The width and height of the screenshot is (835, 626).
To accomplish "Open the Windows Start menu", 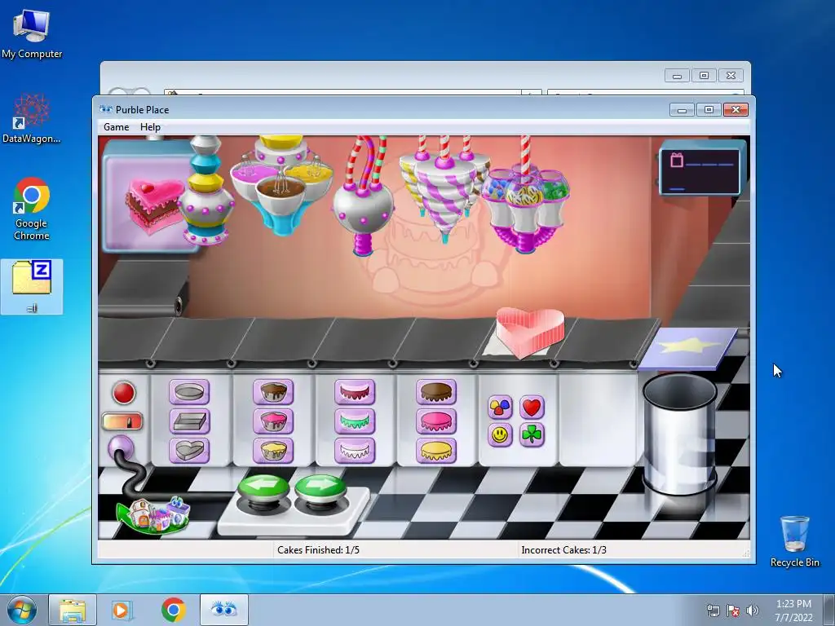I will tap(21, 610).
